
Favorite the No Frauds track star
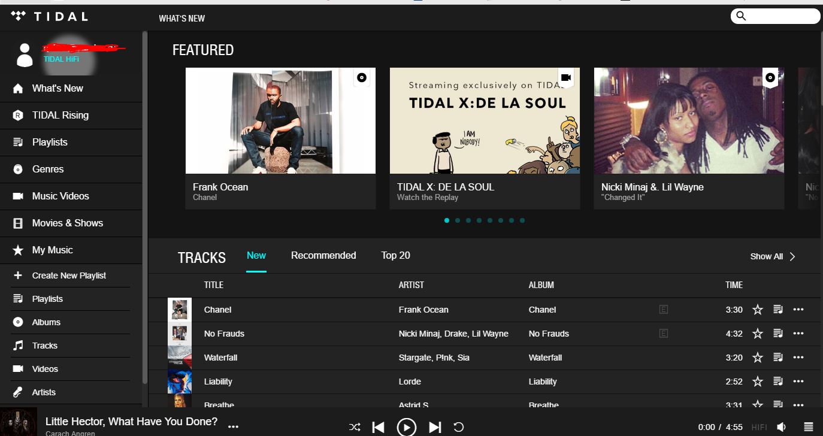pyautogui.click(x=758, y=334)
